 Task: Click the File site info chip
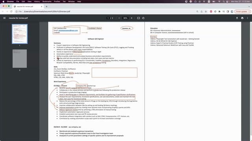[x=19, y=11]
